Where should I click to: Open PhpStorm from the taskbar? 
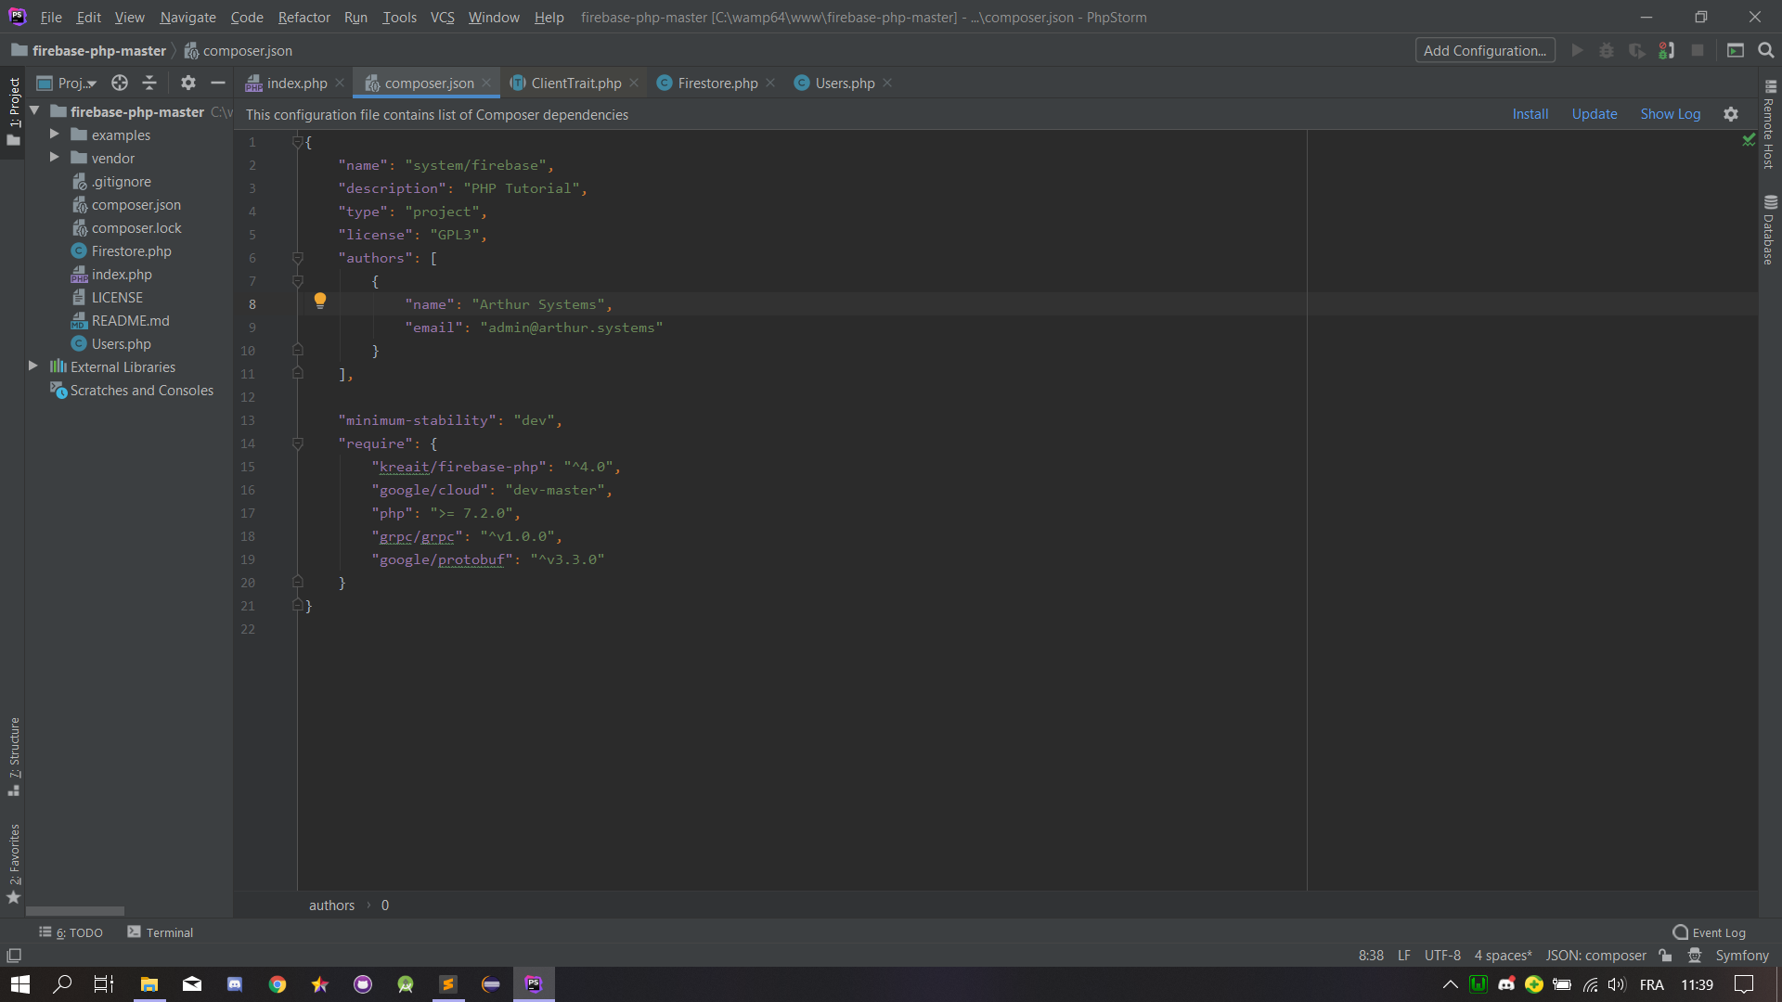click(534, 983)
